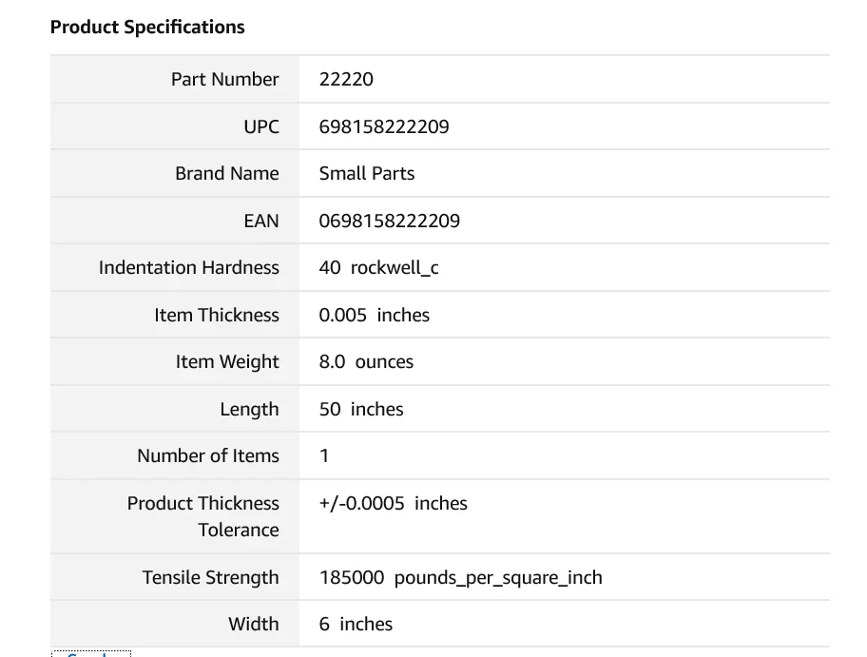Screen dimensions: 867x657
Task: Click the Width value 6 inches
Action: pos(356,625)
